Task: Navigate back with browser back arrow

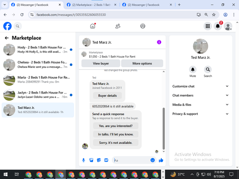Action: 5,15
